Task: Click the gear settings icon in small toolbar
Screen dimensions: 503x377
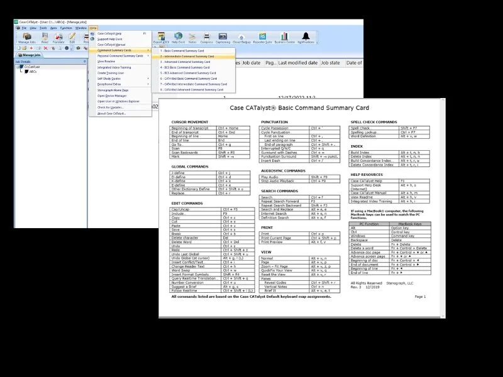Action: click(67, 48)
